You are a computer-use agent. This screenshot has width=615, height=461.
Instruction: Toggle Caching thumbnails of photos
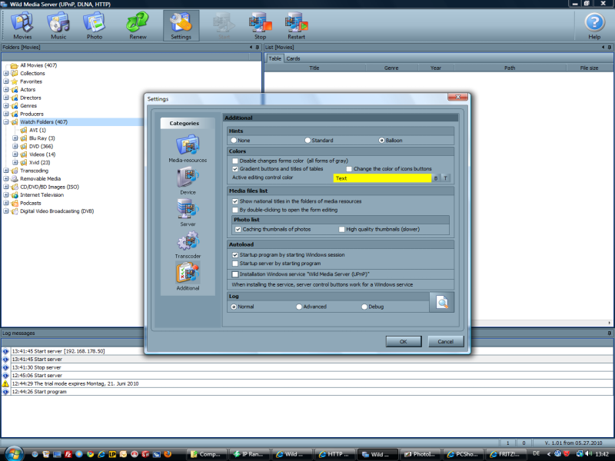point(238,229)
